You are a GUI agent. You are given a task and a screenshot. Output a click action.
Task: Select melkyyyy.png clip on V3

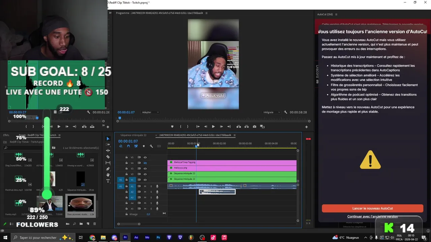232,168
